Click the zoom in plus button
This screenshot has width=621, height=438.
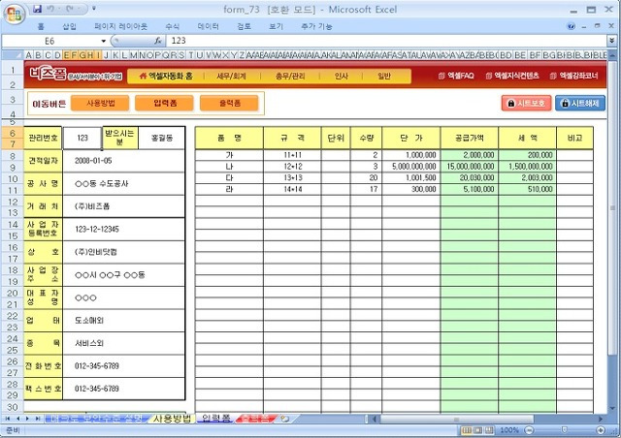(601, 430)
